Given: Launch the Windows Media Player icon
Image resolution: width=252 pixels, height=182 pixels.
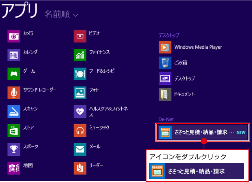Looking at the screenshot, I should [165, 47].
